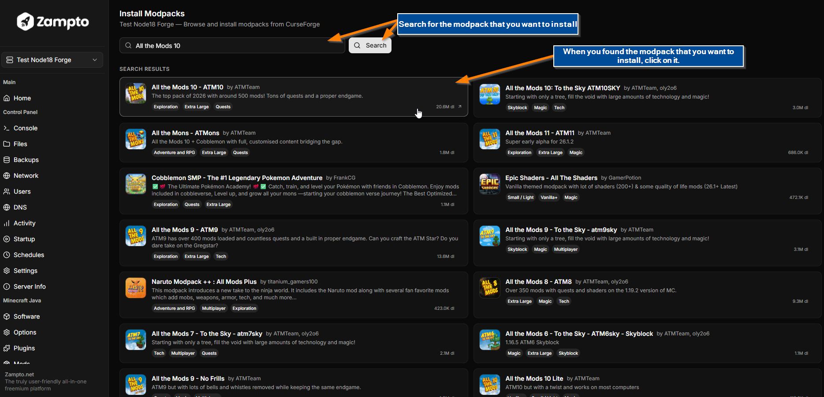
Task: Open All the Mods 7 - To the Sky title
Action: tap(207, 334)
